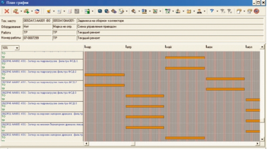Click the red-marked checklist toolbar icon
267x150 pixels.
pyautogui.click(x=70, y=12)
